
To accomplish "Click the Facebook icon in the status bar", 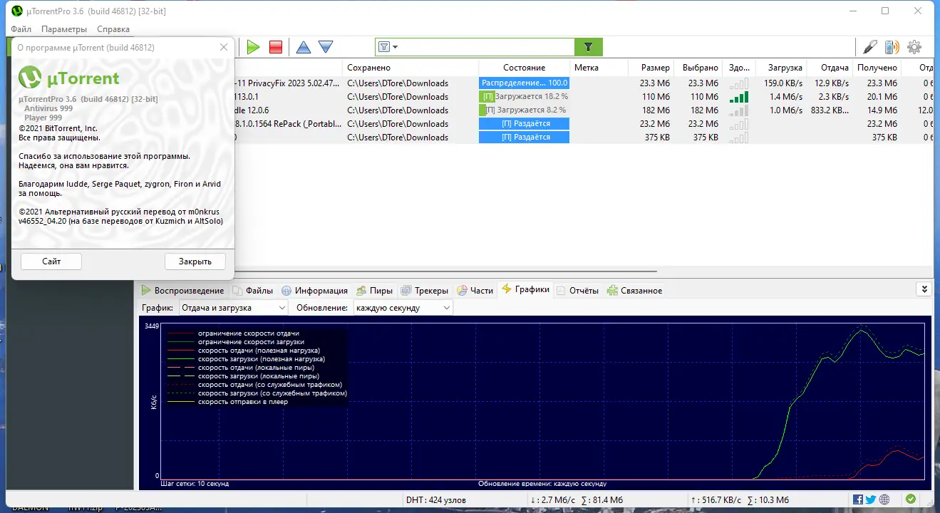I will click(x=858, y=499).
